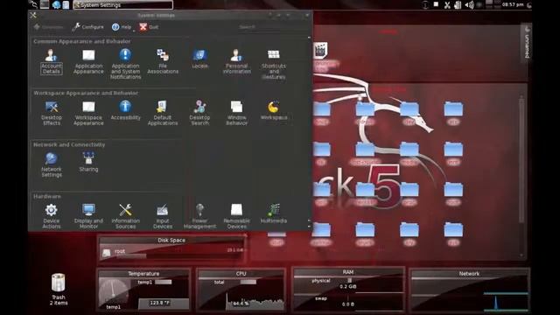Open Application Appearance settings
This screenshot has height=315, width=560.
tap(88, 61)
